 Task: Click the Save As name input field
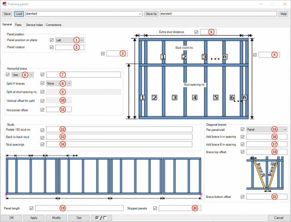(218, 14)
